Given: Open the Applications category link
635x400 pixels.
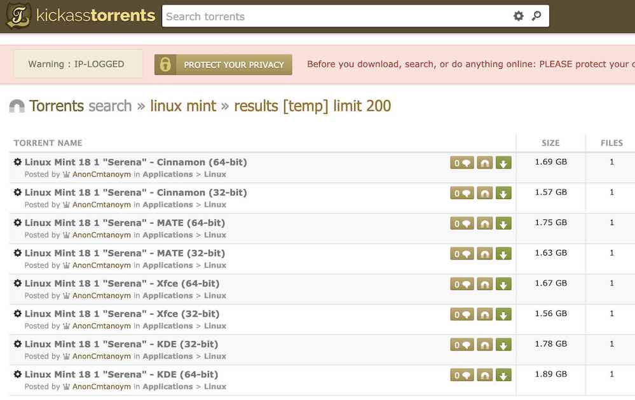Looking at the screenshot, I should click(x=168, y=174).
